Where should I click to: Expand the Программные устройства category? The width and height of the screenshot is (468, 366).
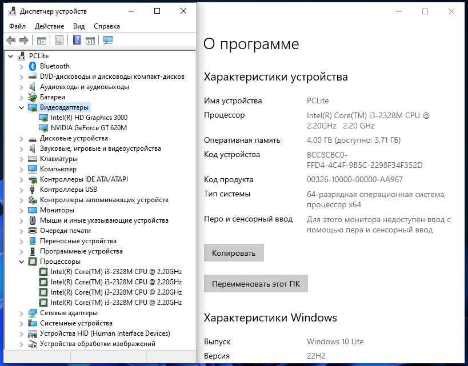click(21, 251)
